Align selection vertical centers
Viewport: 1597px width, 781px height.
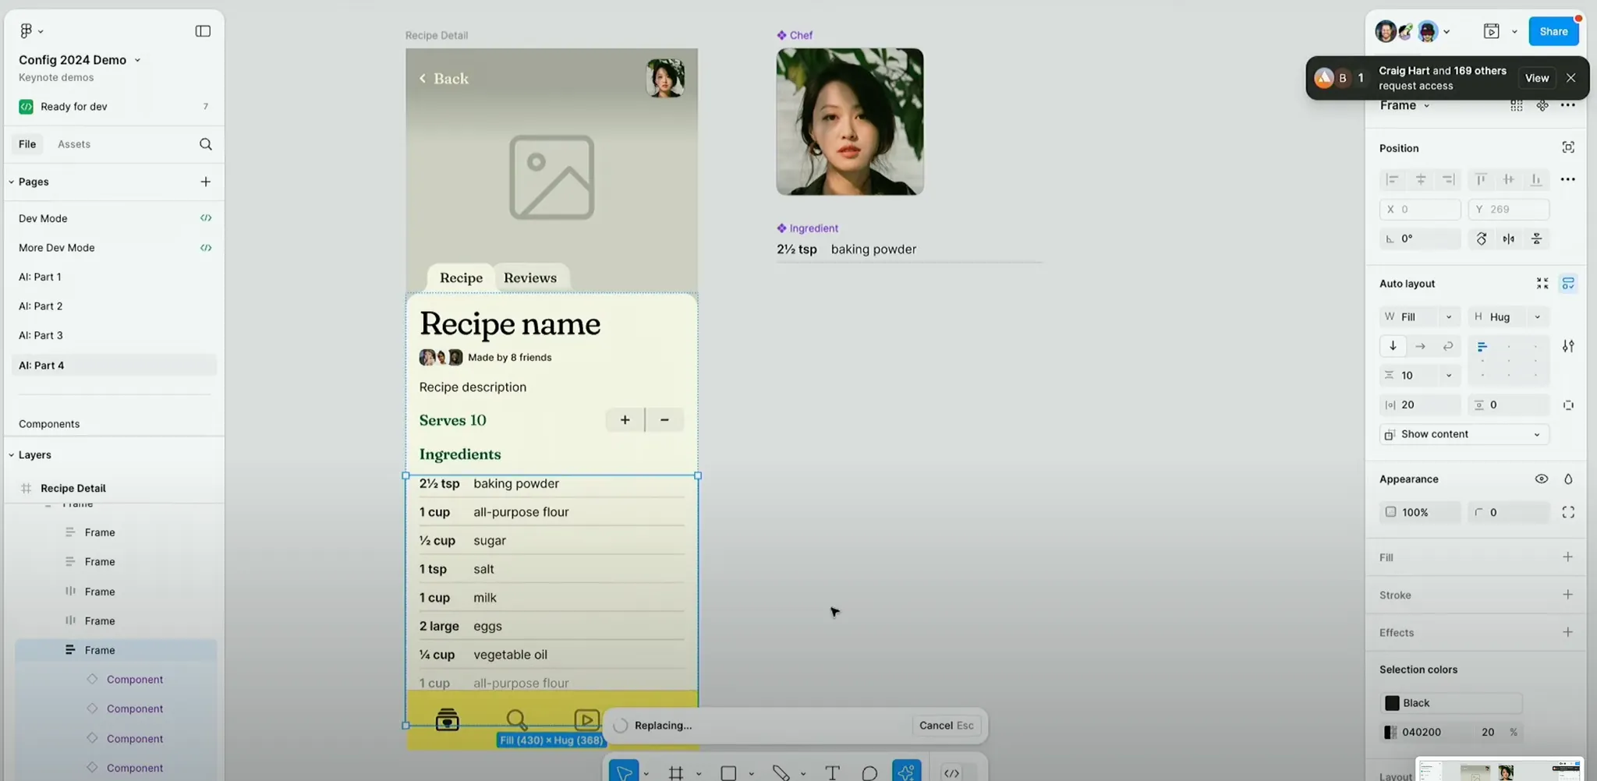[1509, 180]
